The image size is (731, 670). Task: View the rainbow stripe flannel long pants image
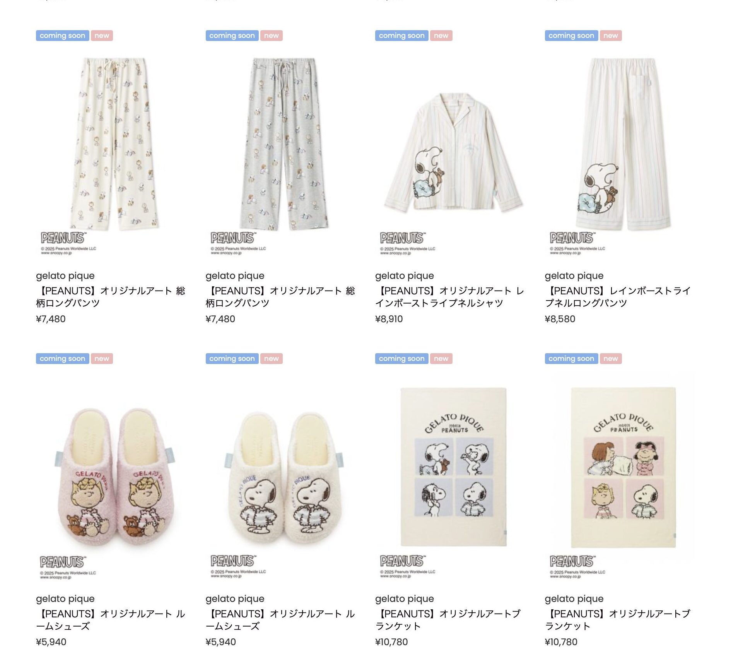pyautogui.click(x=623, y=155)
